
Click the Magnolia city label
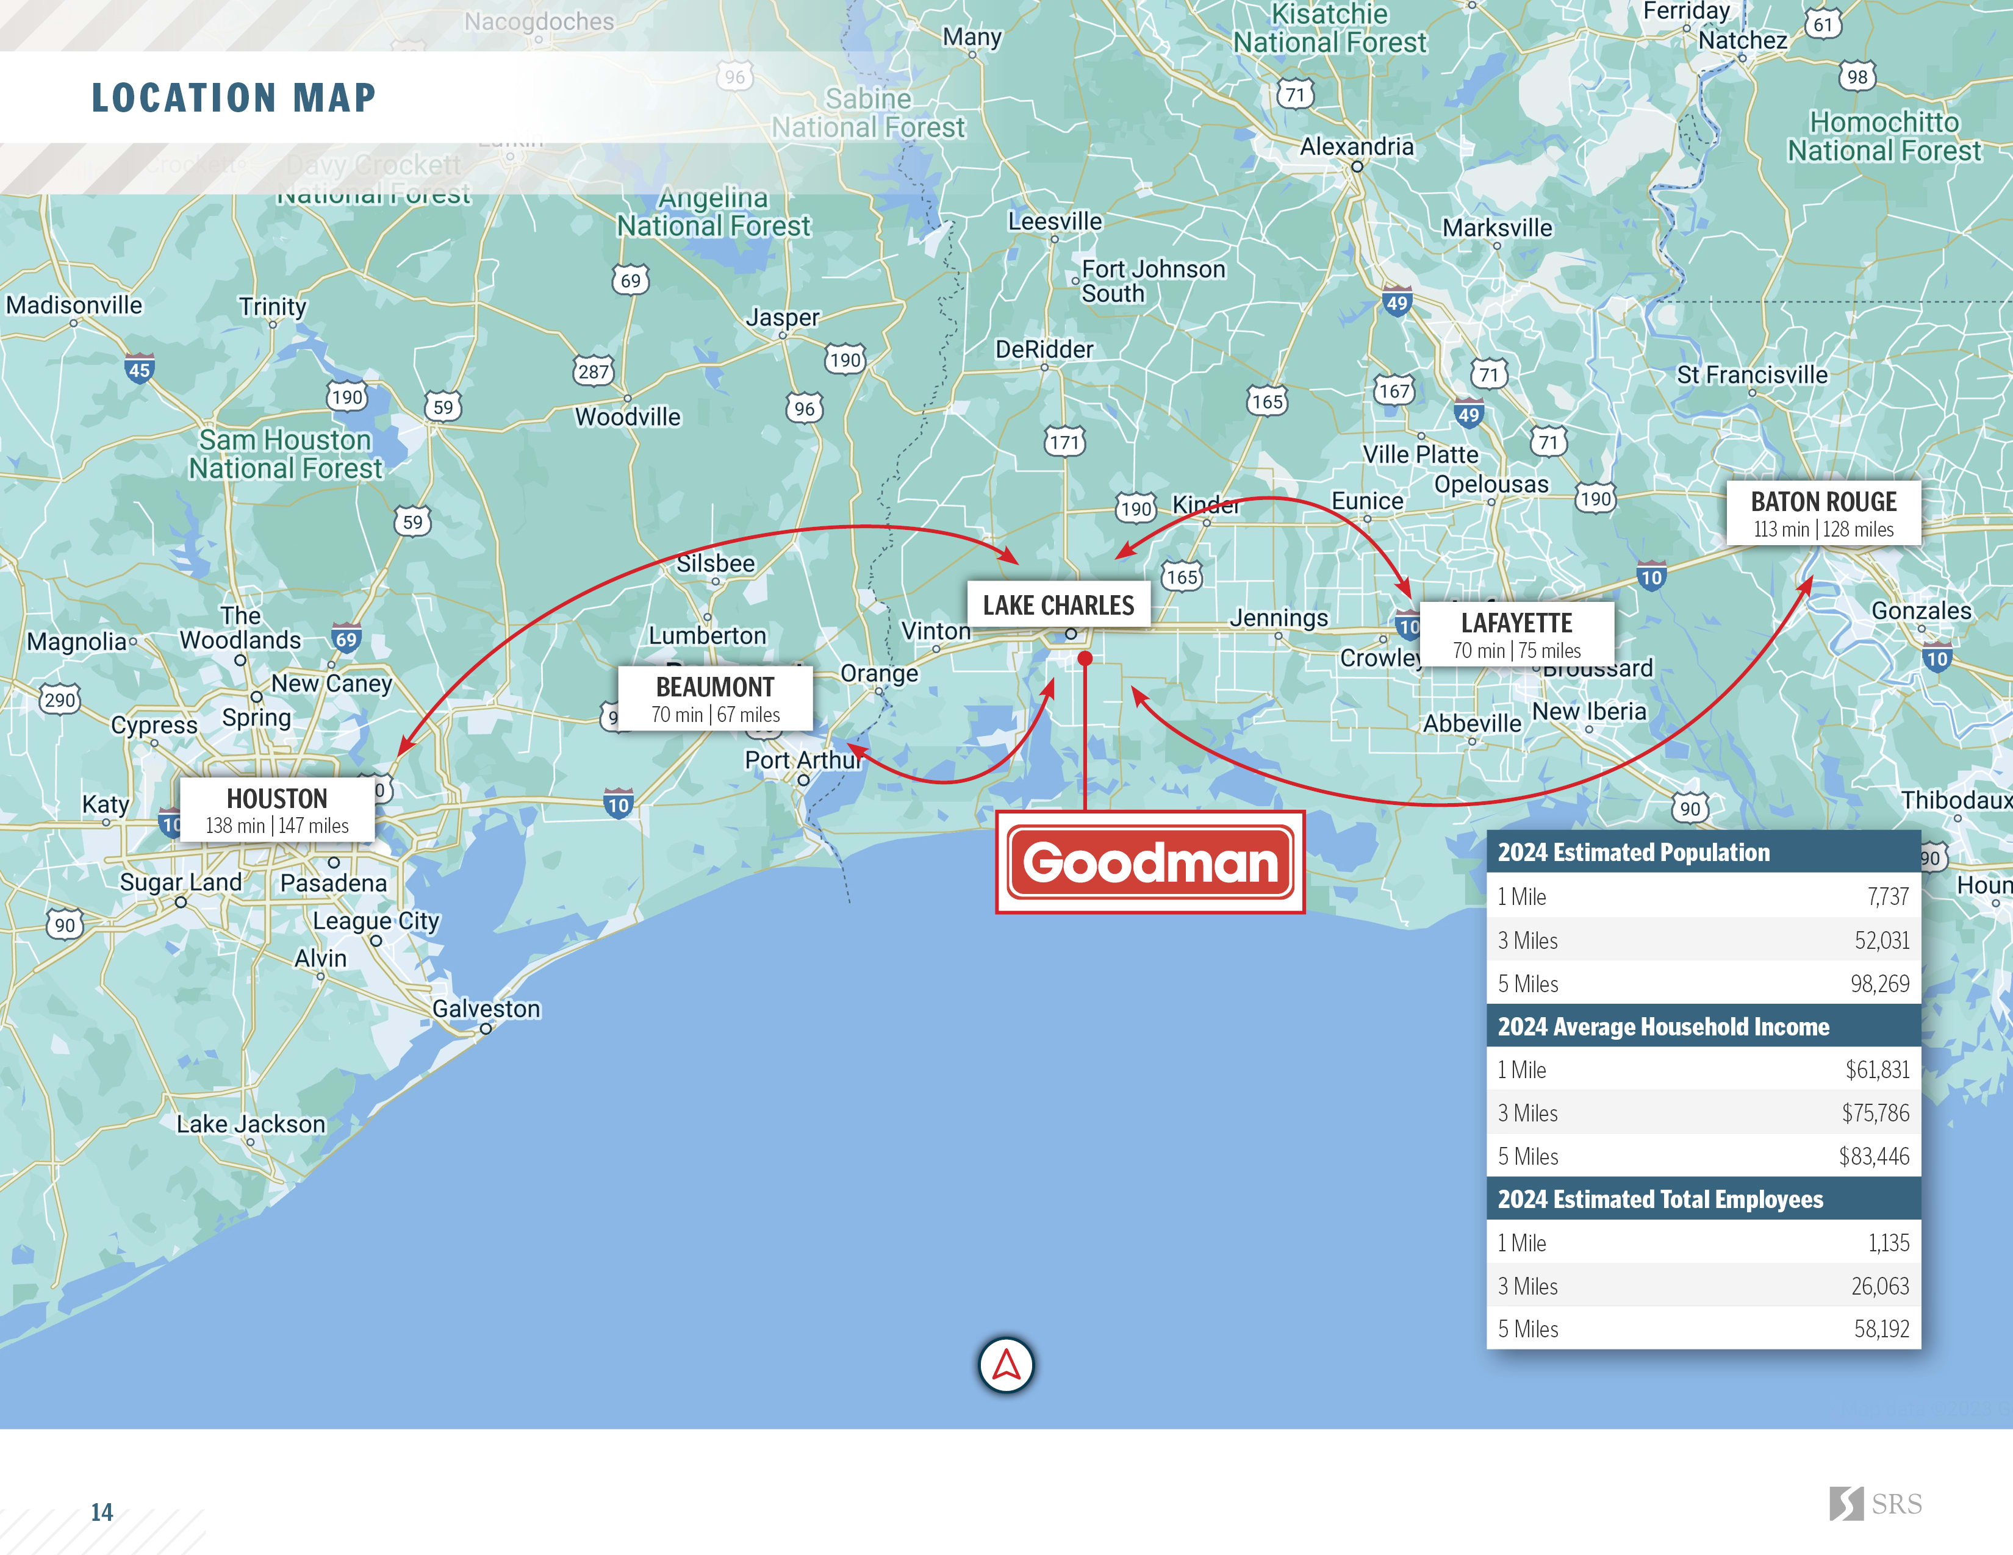click(76, 641)
